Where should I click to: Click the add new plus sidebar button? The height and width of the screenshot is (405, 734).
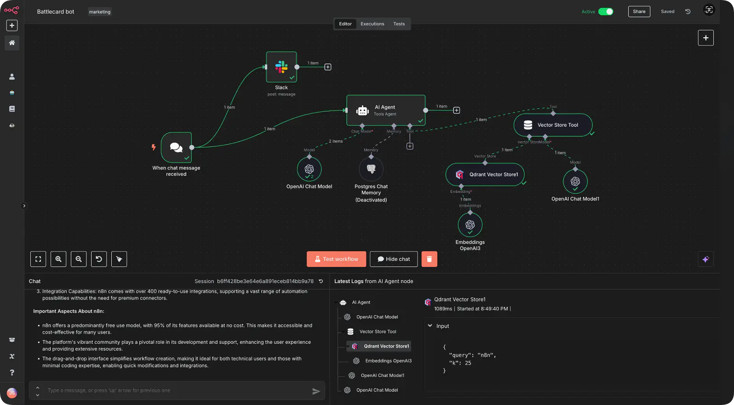[x=12, y=25]
